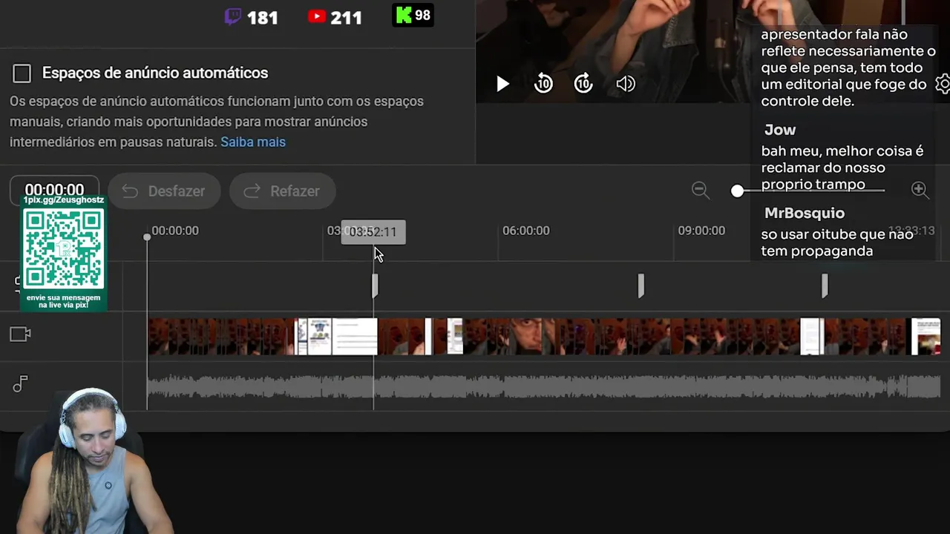Rewind the preview 10 seconds

tap(543, 84)
